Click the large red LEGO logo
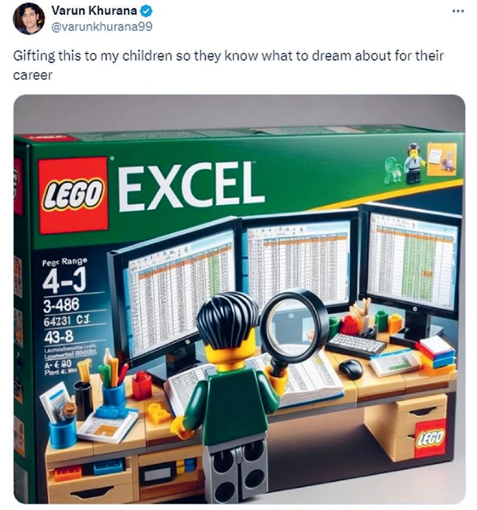The width and height of the screenshot is (477, 510). pyautogui.click(x=73, y=195)
